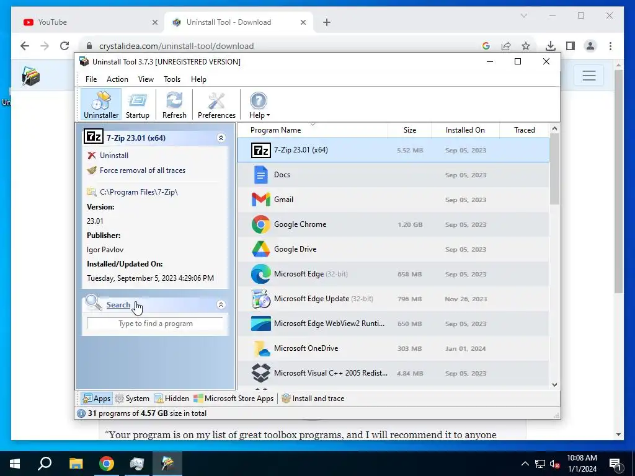Select the Gmail program icon
635x476 pixels.
click(261, 200)
